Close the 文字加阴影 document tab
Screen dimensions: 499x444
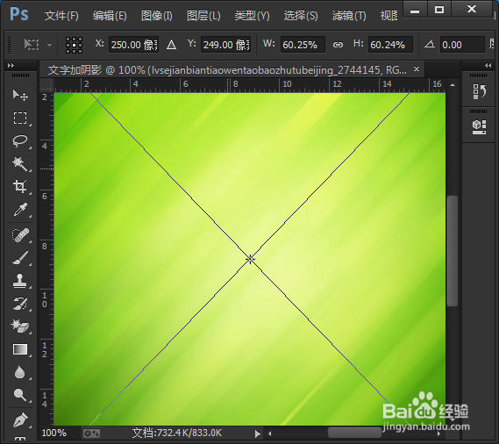pyautogui.click(x=417, y=68)
